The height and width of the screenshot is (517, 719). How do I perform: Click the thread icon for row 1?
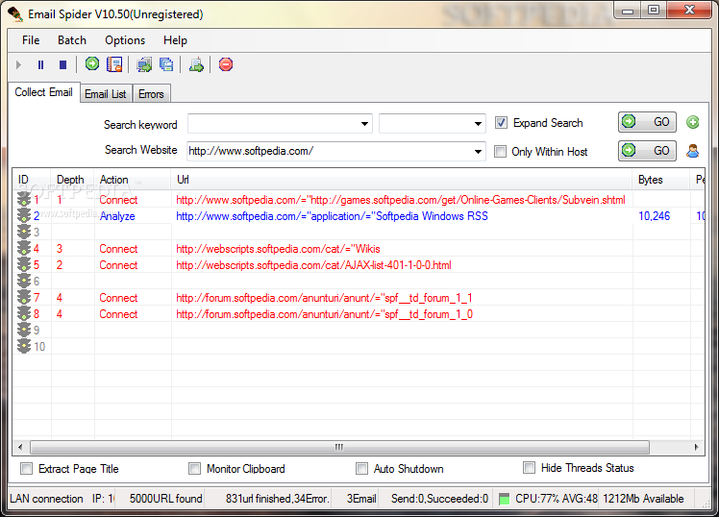[x=24, y=199]
